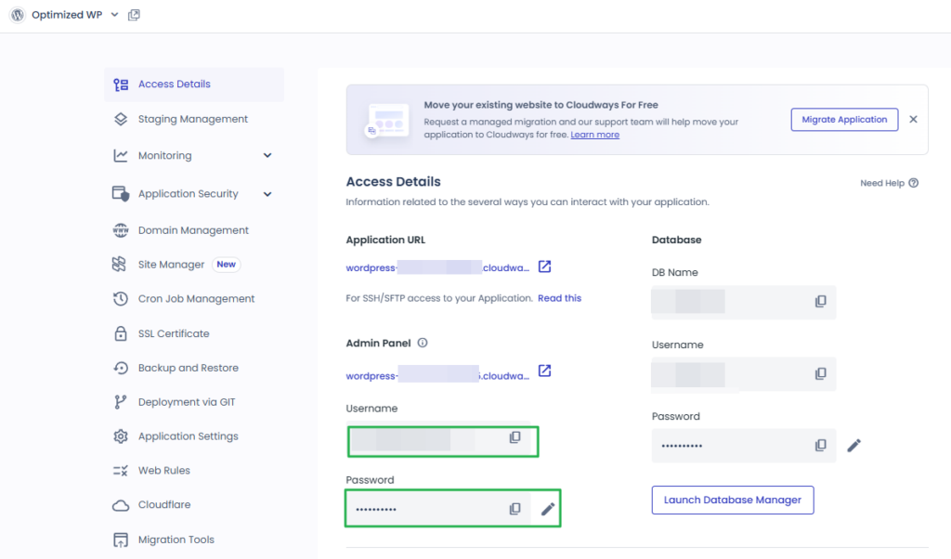Viewport: 951px width, 559px height.
Task: Click the Migrate Application button
Action: [x=844, y=120]
